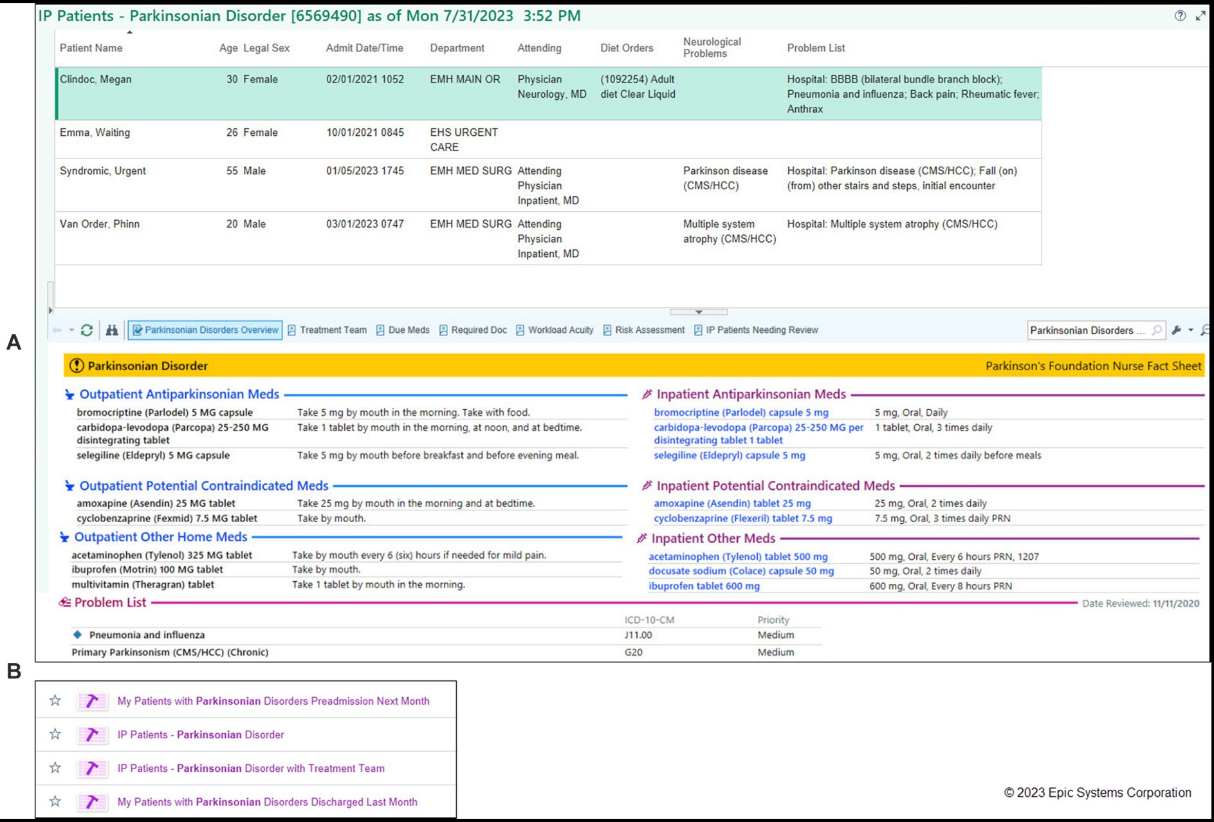The height and width of the screenshot is (822, 1214).
Task: Click Outpatient Antiparkinsonian Meds section icon
Action: [69, 395]
